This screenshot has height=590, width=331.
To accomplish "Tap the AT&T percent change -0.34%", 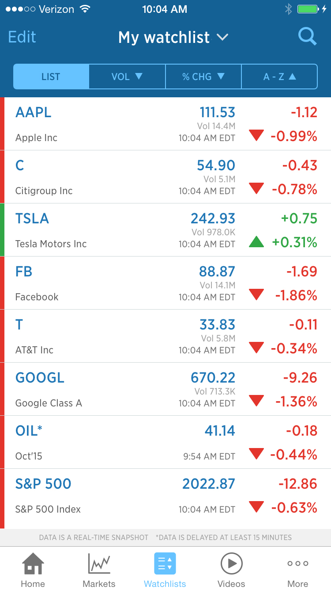I will [293, 349].
